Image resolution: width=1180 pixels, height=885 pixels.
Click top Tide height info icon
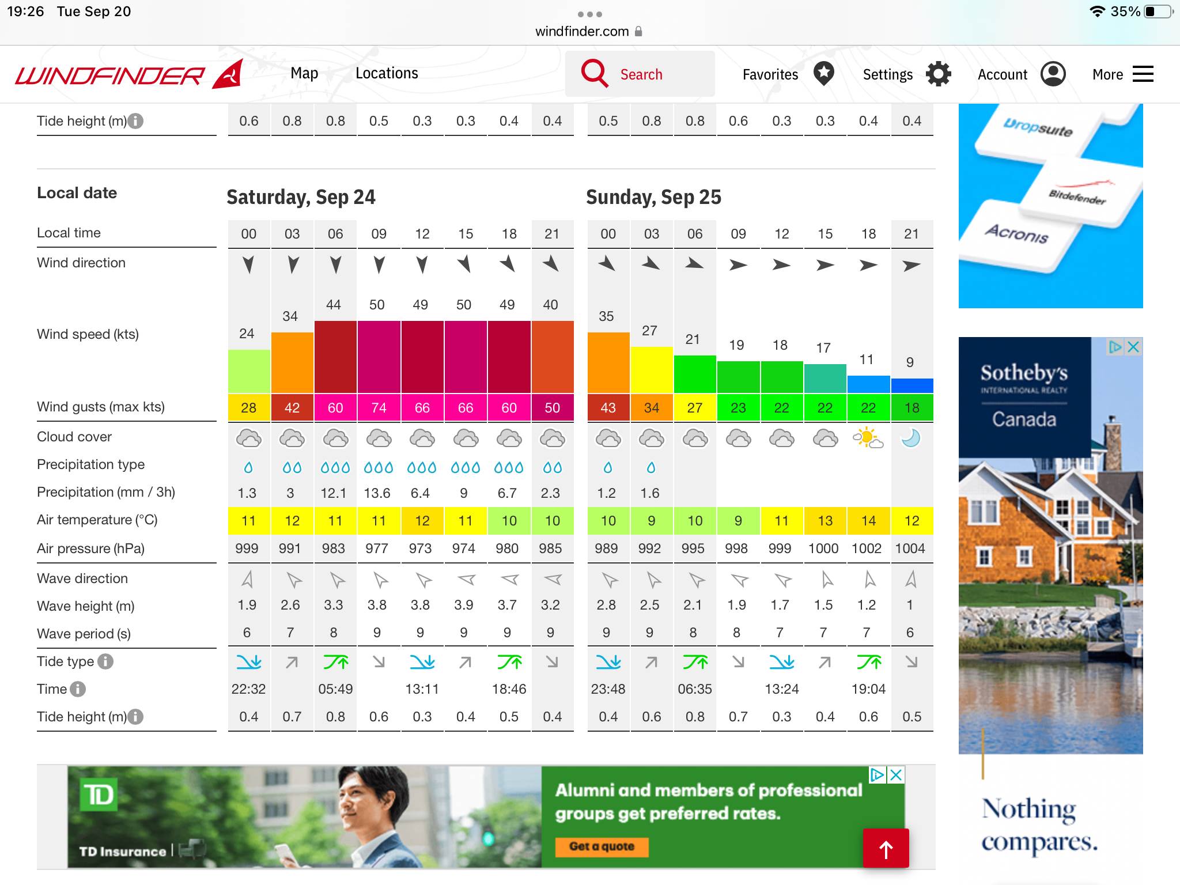point(135,121)
